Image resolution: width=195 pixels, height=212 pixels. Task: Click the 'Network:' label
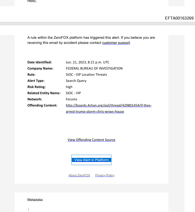pyautogui.click(x=35, y=99)
